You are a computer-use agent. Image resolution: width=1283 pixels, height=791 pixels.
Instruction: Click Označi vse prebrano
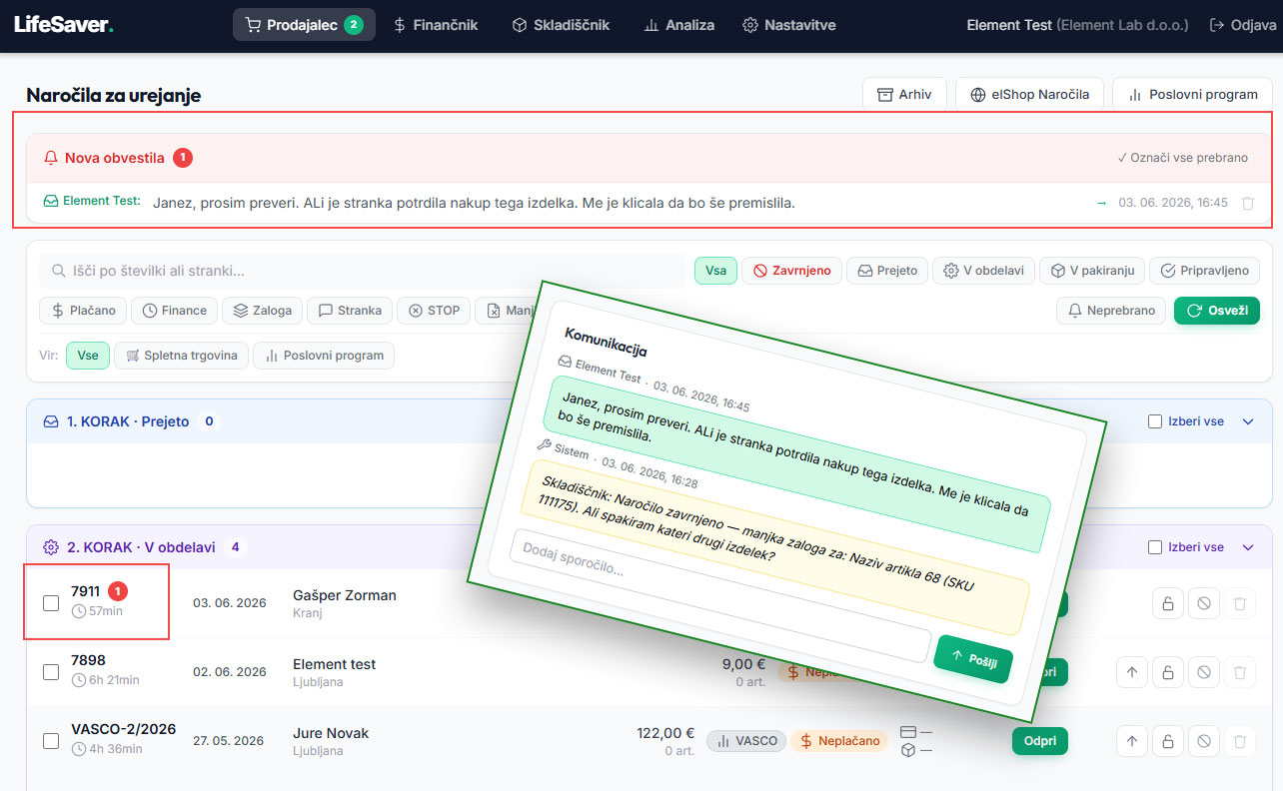click(1182, 158)
